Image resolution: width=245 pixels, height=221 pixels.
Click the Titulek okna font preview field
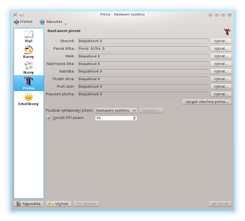(143, 79)
